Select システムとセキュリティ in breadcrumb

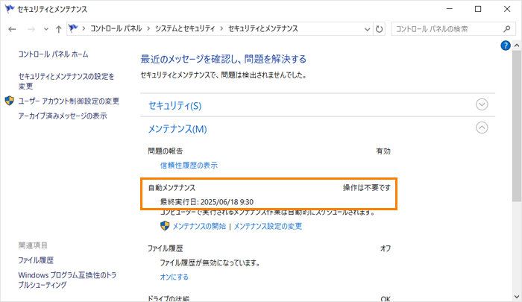(185, 28)
